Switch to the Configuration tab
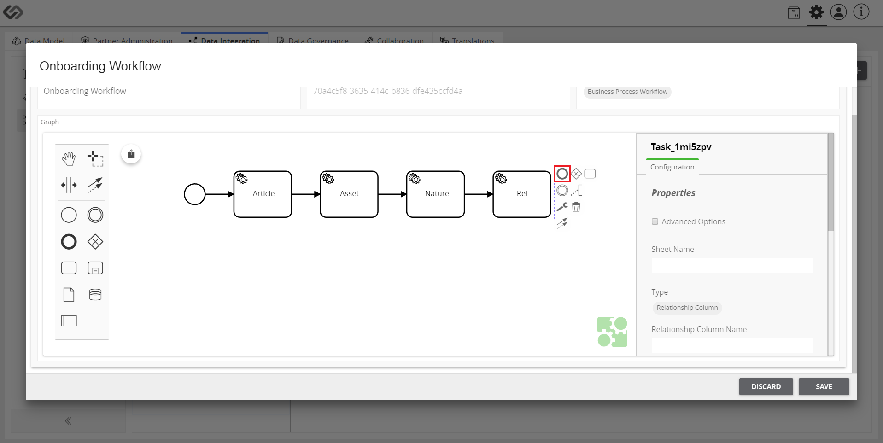Screen dimensions: 883x443 [672, 167]
